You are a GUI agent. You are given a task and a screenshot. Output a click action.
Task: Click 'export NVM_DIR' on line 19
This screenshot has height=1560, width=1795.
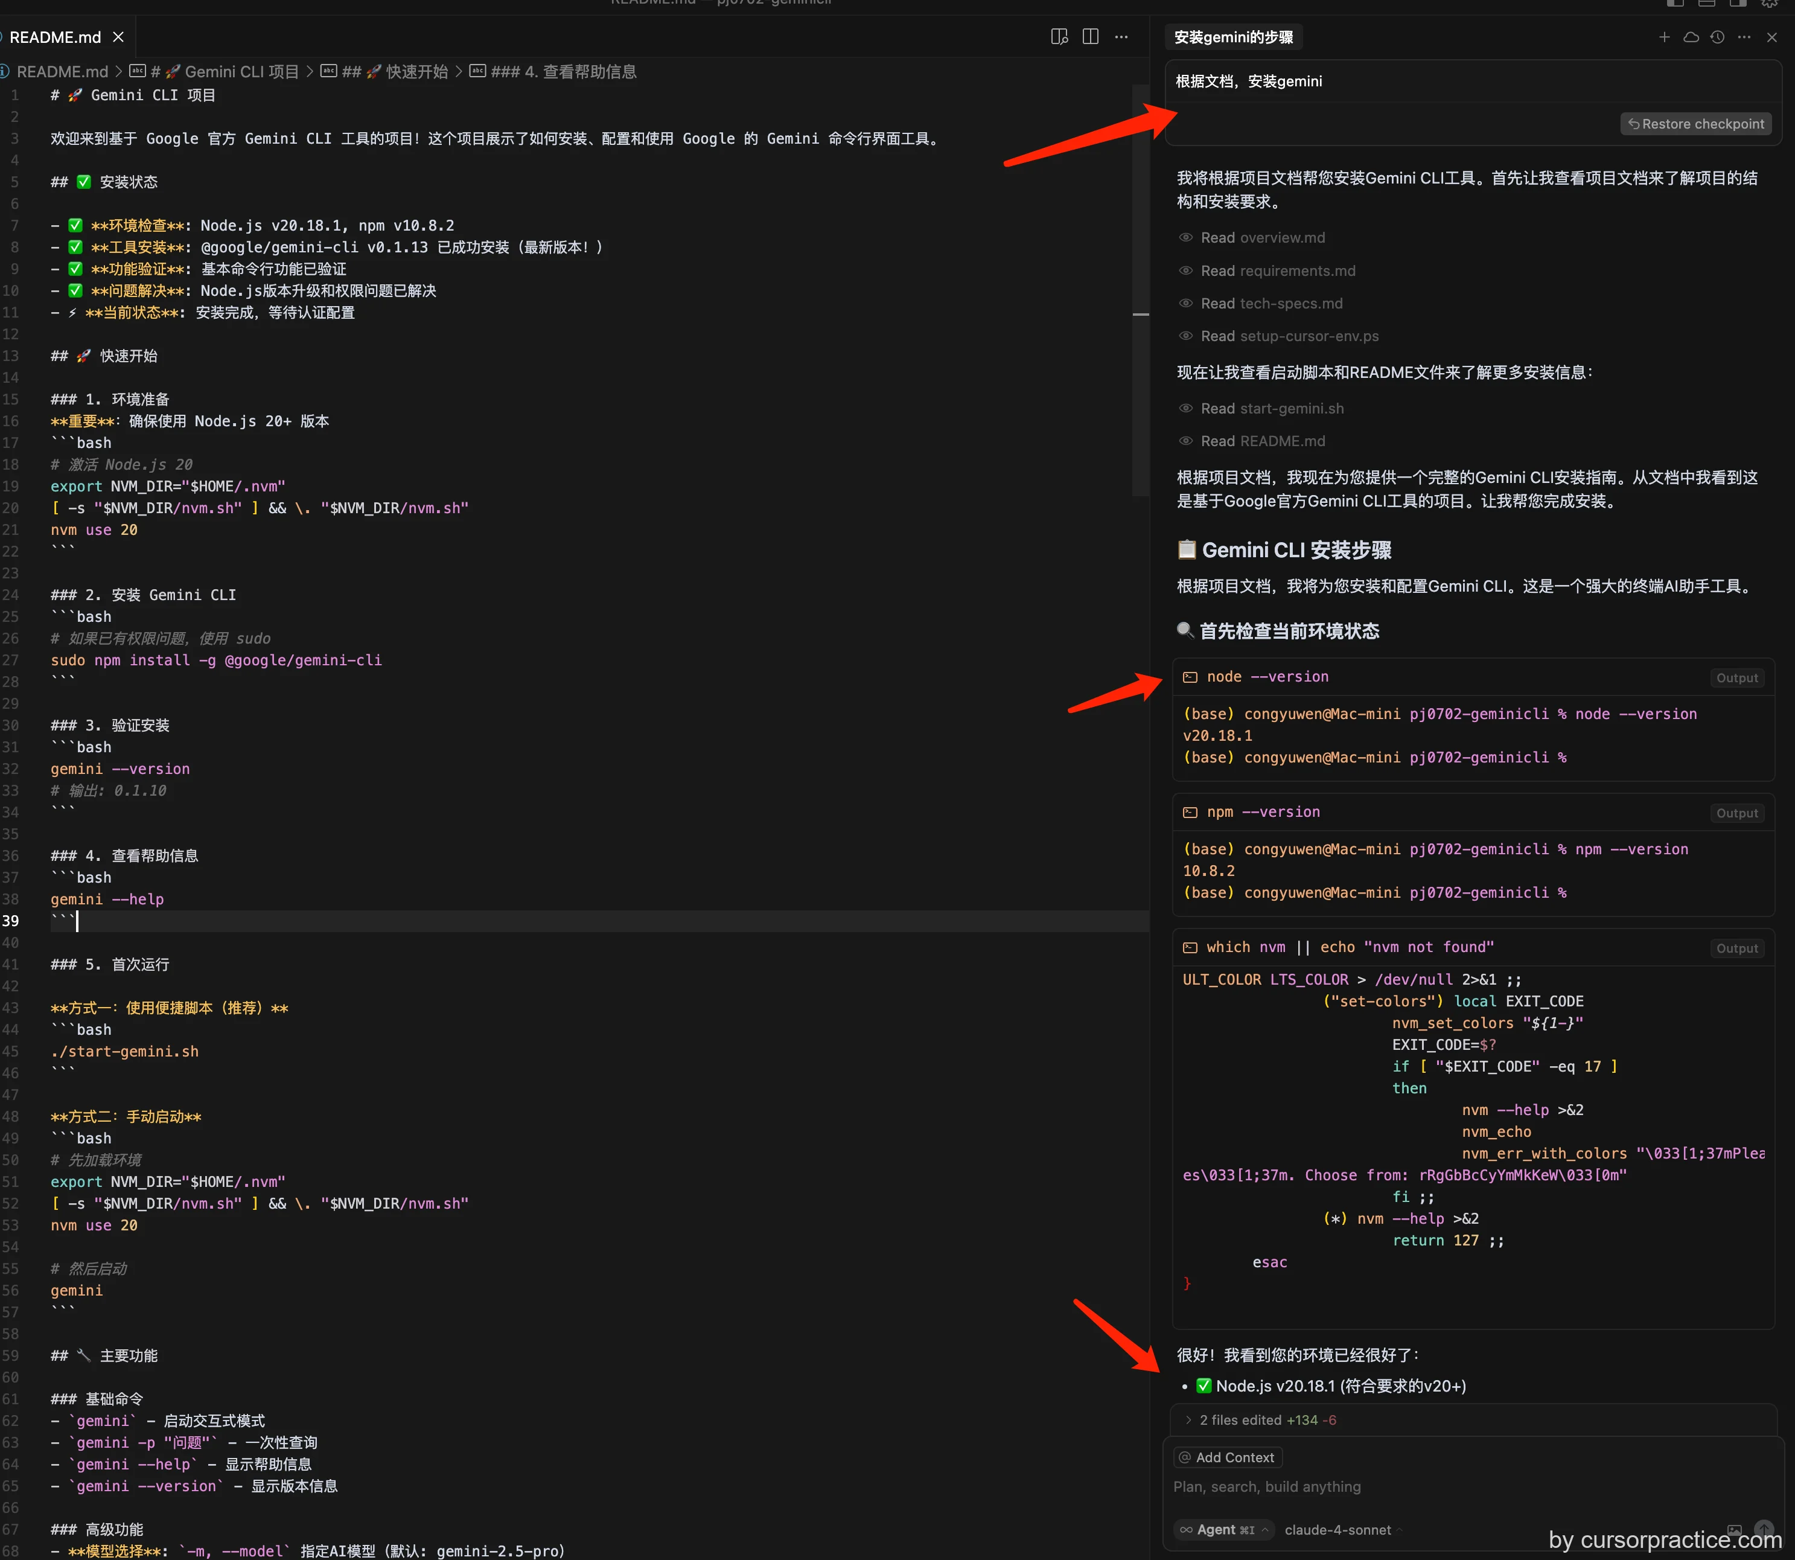(167, 486)
